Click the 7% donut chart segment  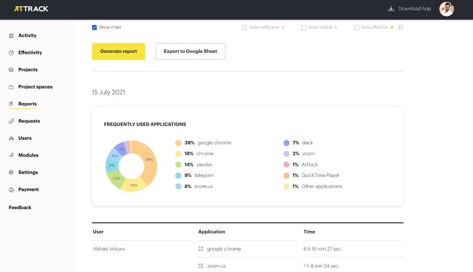(121, 149)
